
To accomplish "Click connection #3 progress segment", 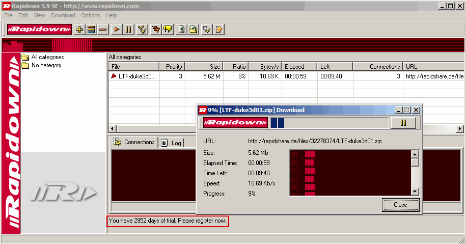I will coord(310,171).
